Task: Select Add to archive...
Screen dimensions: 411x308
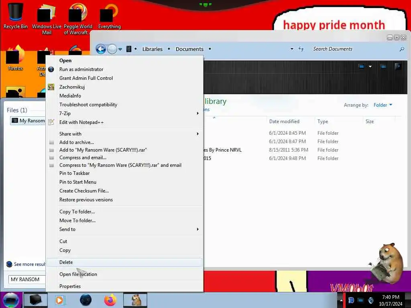Action: (x=124, y=142)
